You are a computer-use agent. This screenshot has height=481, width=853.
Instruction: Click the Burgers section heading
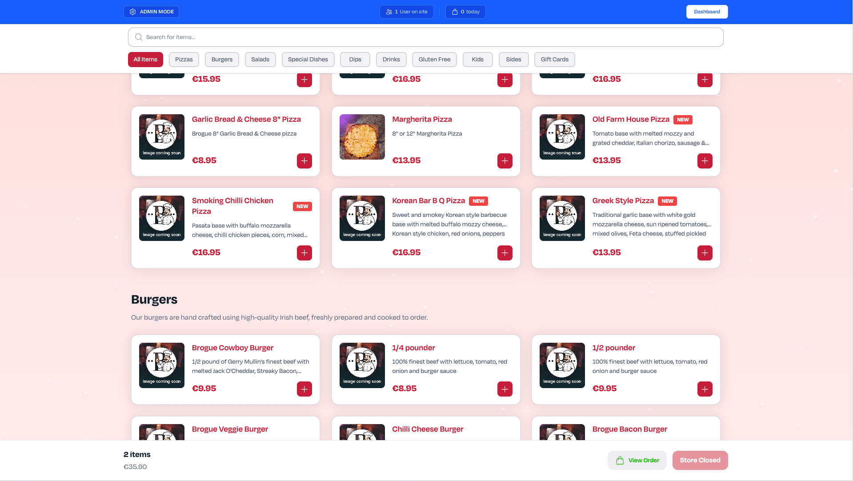point(154,300)
